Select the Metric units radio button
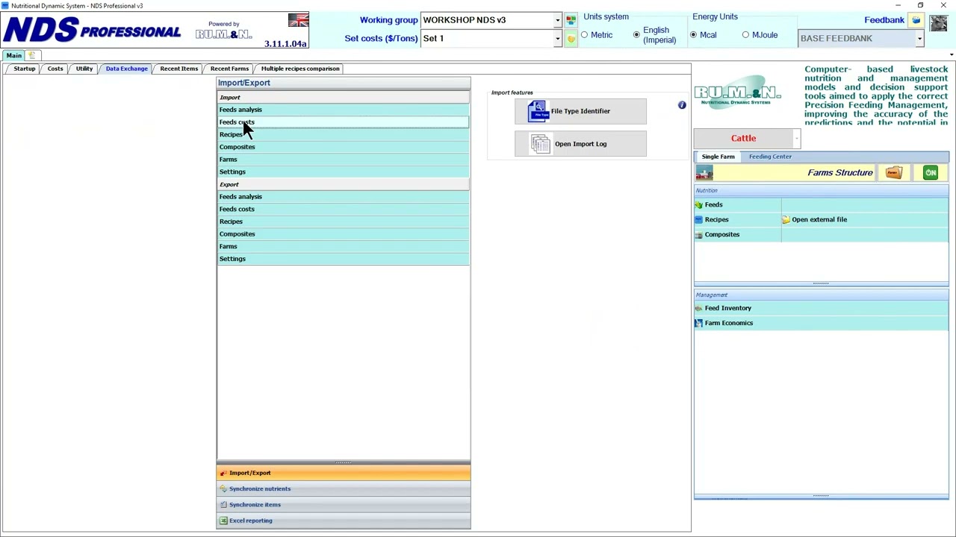The height and width of the screenshot is (537, 956). [x=585, y=35]
